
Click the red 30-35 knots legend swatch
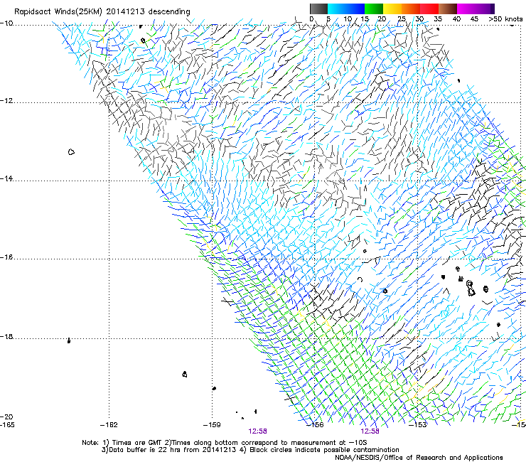point(429,9)
